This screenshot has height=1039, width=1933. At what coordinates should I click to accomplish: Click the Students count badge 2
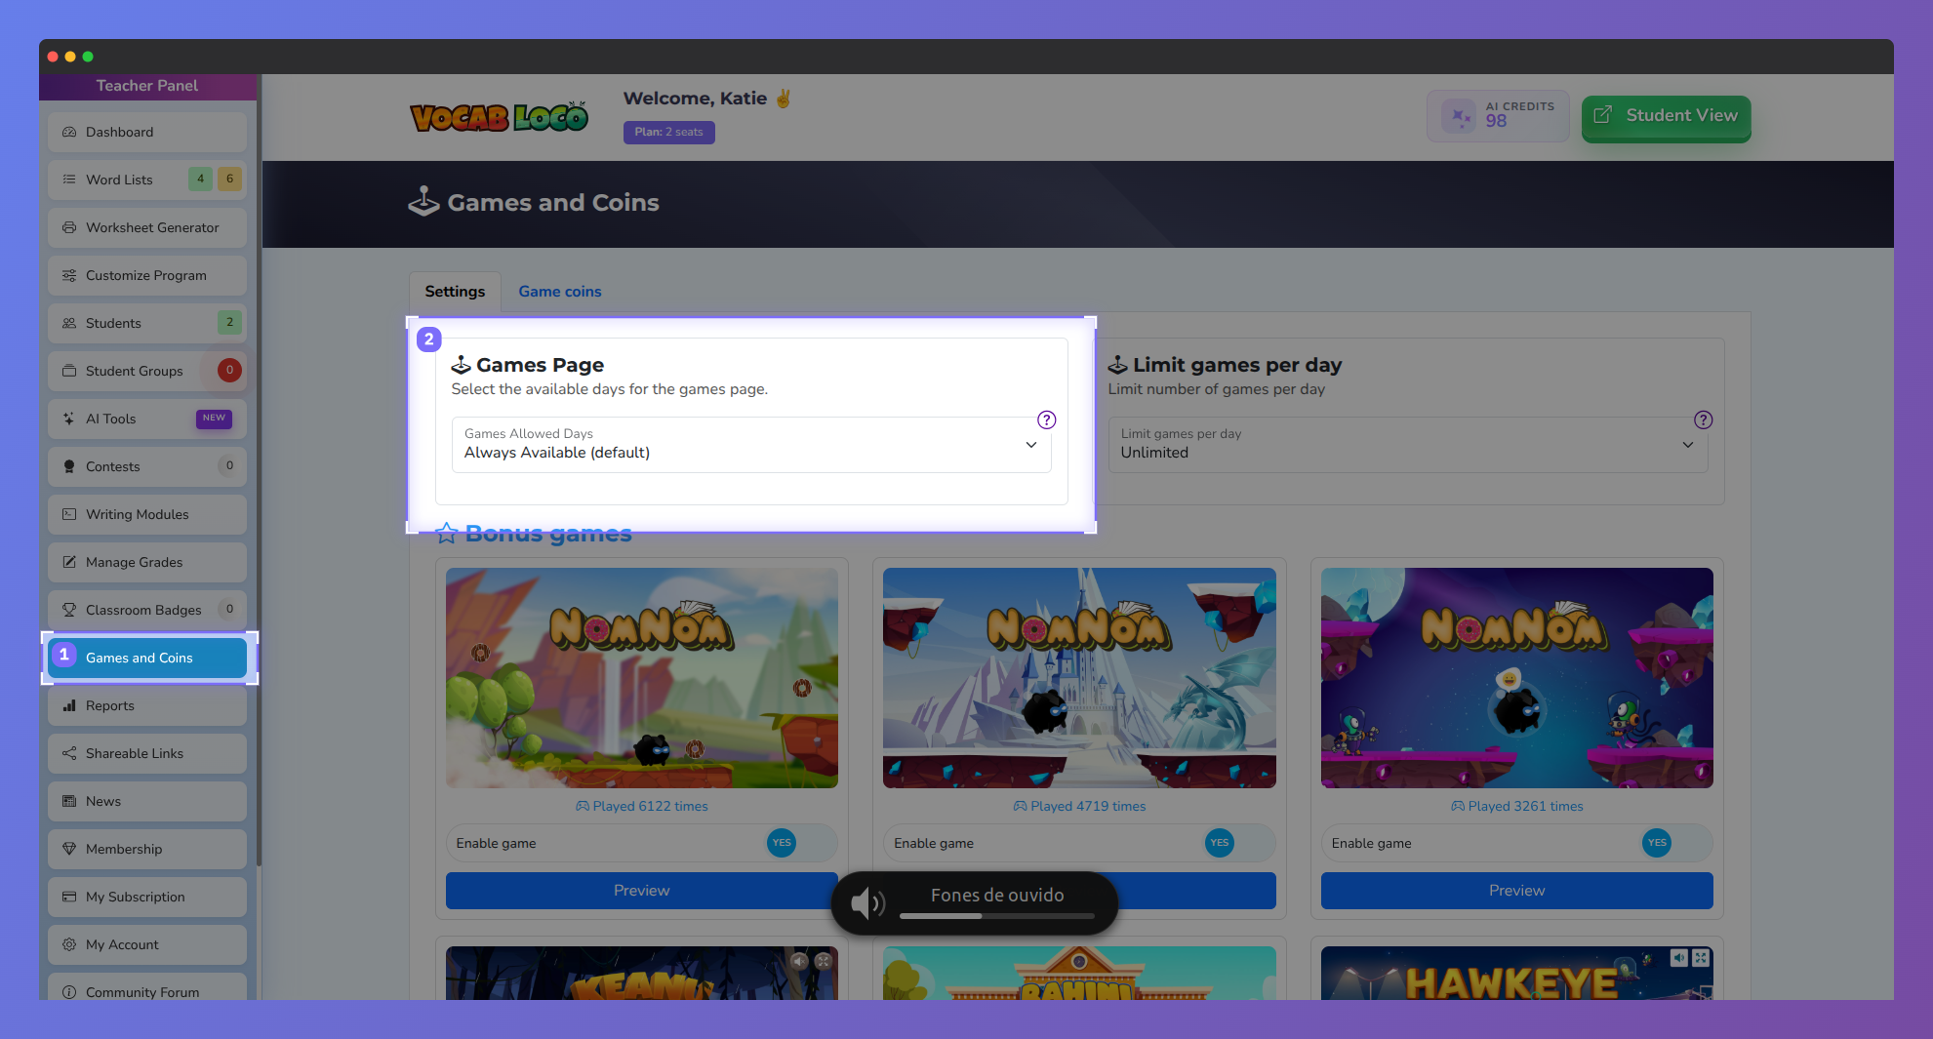click(229, 322)
